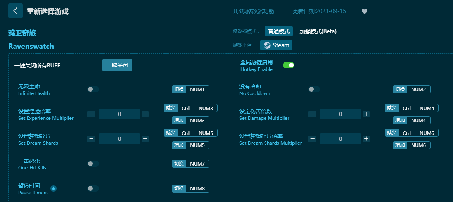This screenshot has height=202, width=453.
Task: Click the star badge beside Pause Timers
Action: (x=54, y=188)
